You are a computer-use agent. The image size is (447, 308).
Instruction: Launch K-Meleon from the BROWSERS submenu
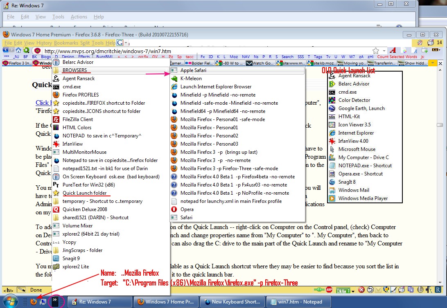[x=237, y=79]
